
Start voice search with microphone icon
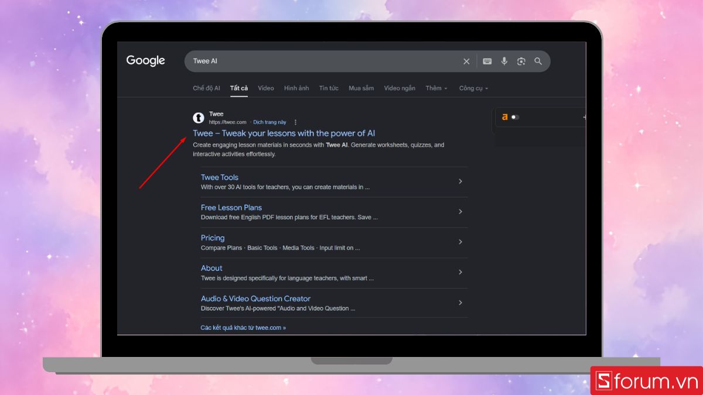point(504,61)
